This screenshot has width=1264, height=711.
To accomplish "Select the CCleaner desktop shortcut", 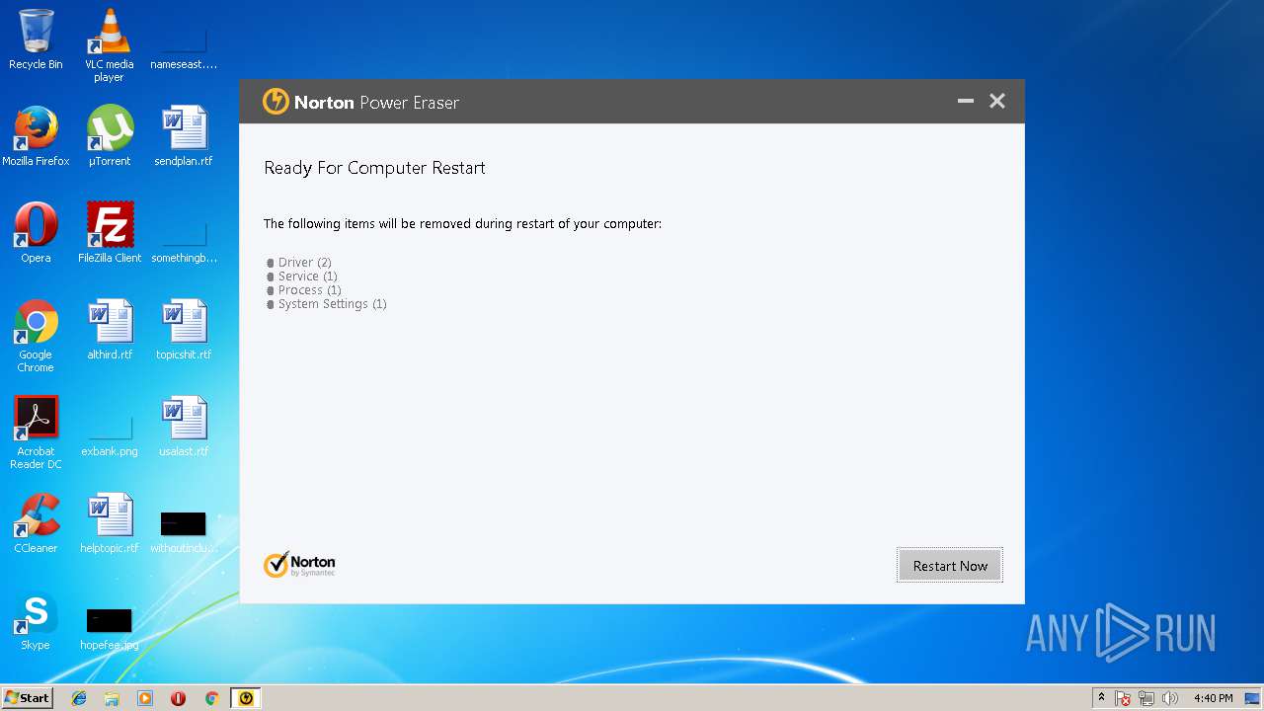I will (x=36, y=523).
